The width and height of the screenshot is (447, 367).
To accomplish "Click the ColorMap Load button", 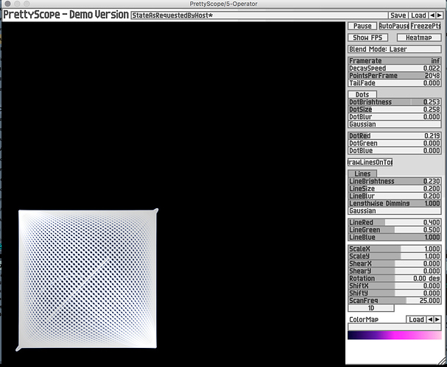I will 416,319.
